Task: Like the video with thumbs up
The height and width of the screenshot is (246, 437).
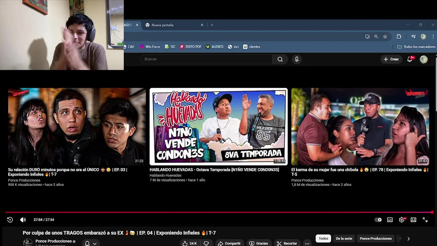Action: tap(189, 243)
